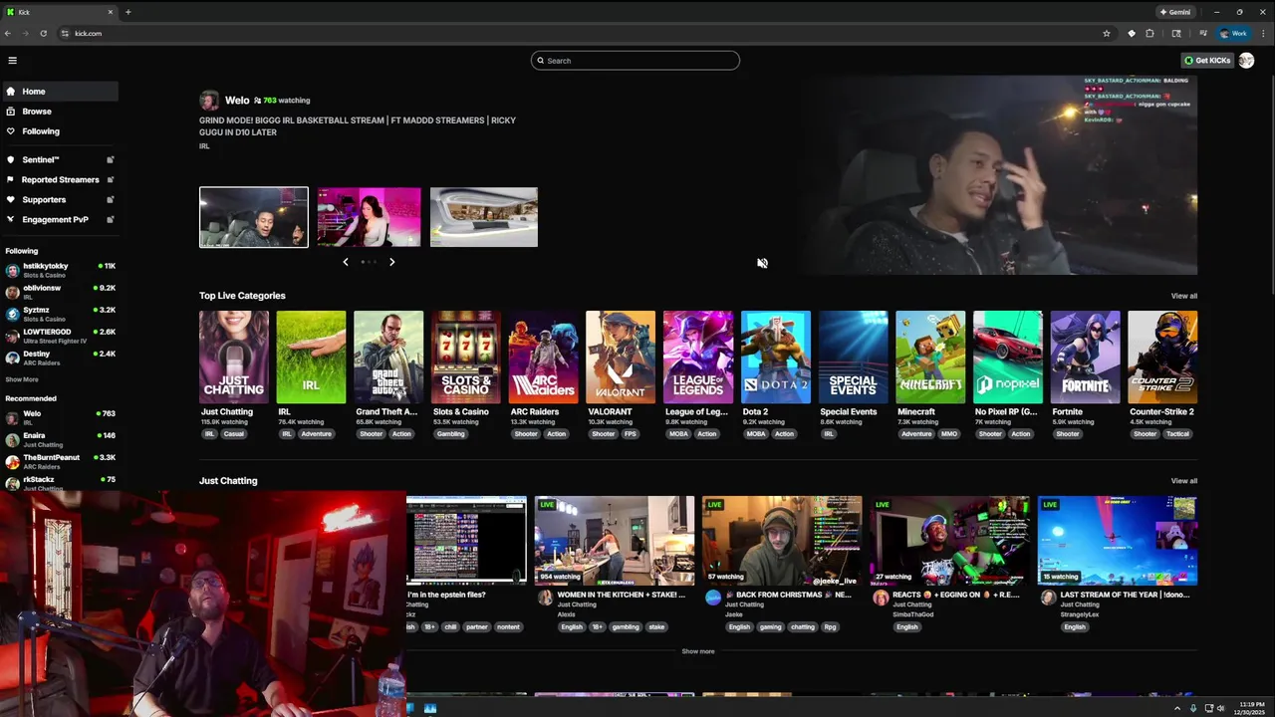This screenshot has width=1275, height=717.
Task: Open Welo's channel name on the featured stream
Action: click(237, 101)
